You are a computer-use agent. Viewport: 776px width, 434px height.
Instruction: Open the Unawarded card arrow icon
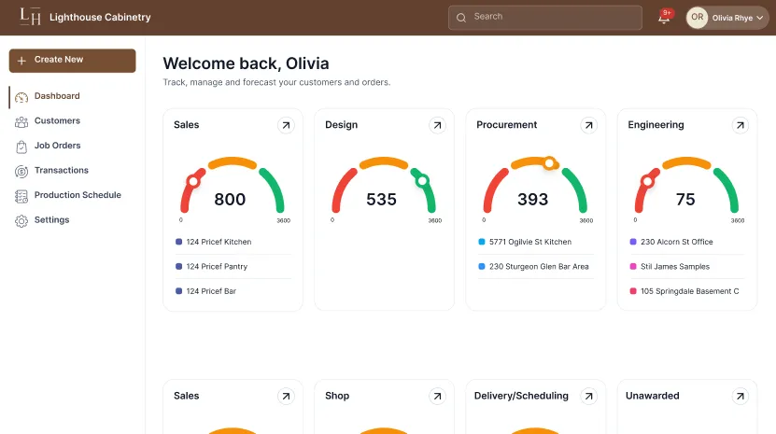point(740,397)
